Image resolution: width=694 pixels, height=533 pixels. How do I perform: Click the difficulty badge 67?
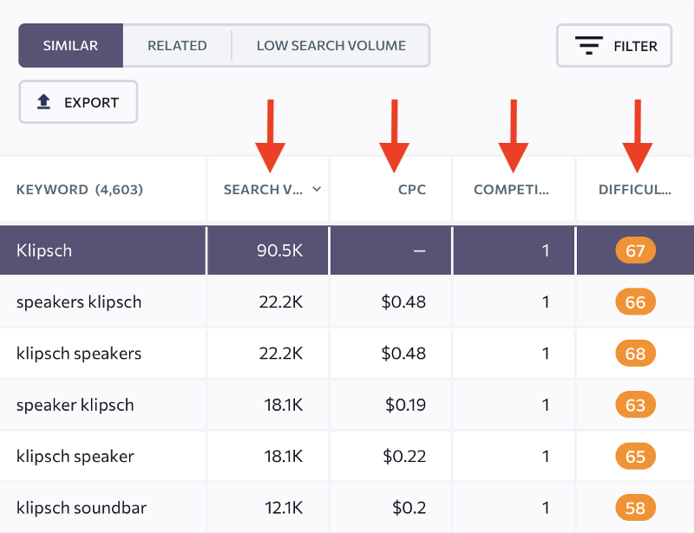coord(635,250)
